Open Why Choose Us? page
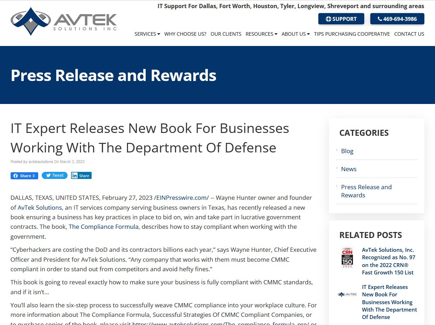Screen dimensions: 435x325 (x=185, y=34)
